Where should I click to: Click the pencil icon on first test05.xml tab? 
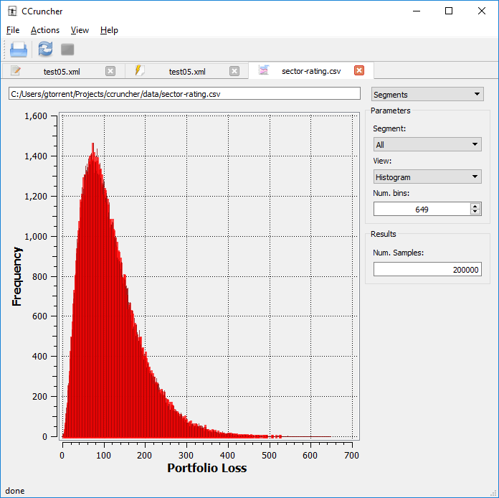(x=15, y=70)
